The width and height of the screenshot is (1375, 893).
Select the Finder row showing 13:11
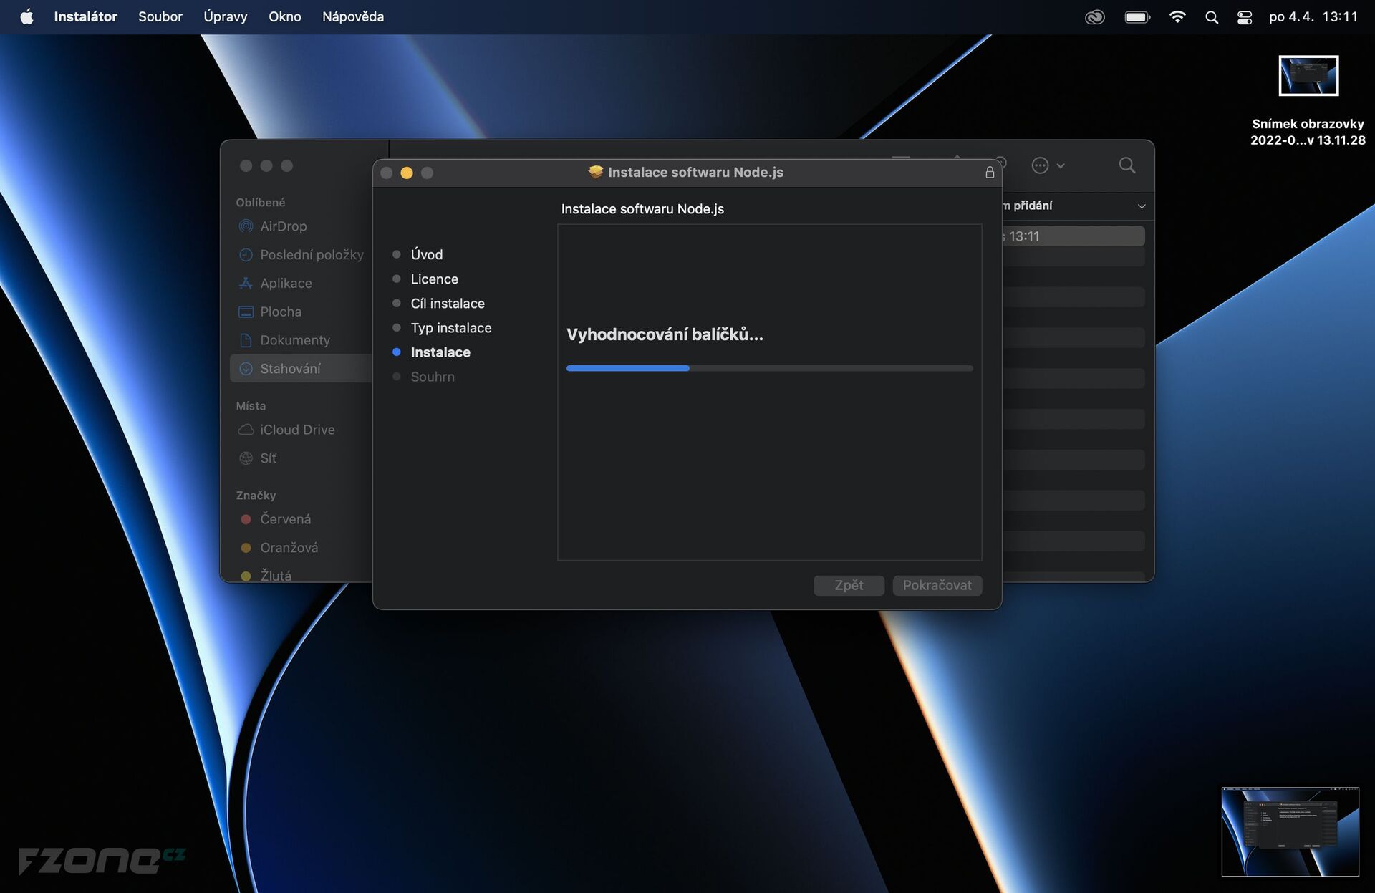[x=1073, y=236]
